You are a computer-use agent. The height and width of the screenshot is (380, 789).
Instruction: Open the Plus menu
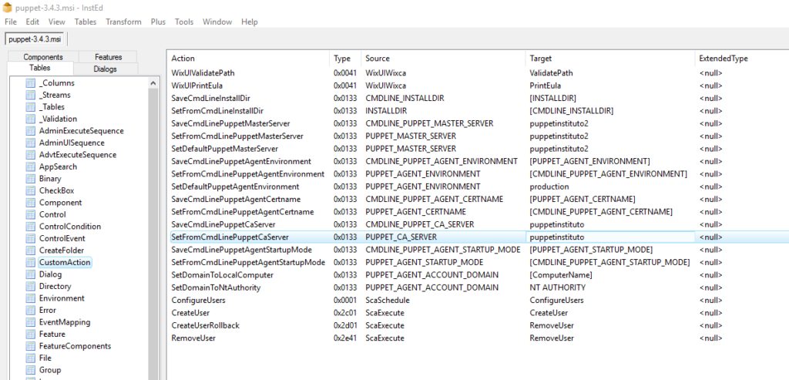(158, 22)
